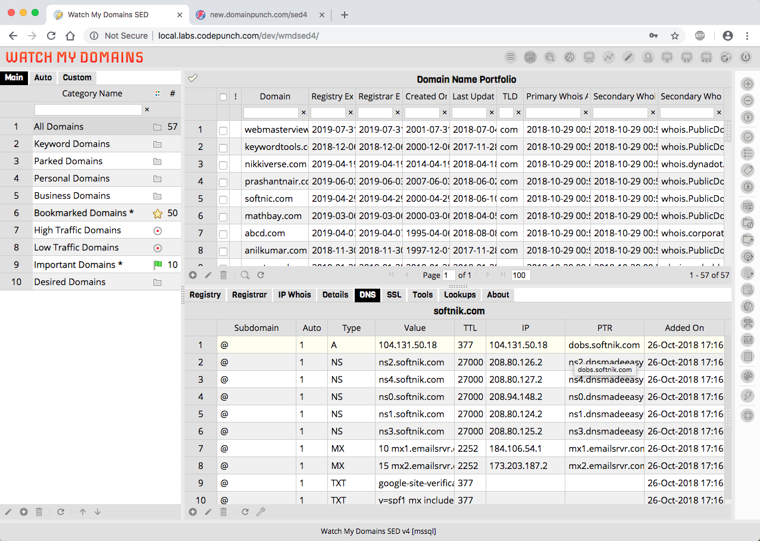Open the hamburger list menu icon in top toolbar
760x541 pixels.
[510, 57]
